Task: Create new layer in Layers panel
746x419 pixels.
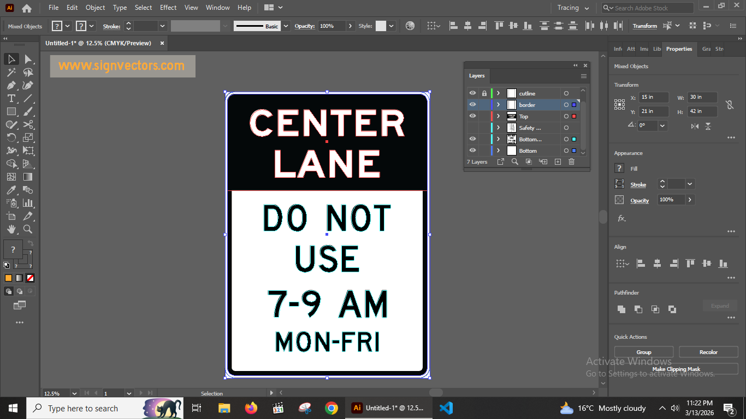Action: coord(558,161)
